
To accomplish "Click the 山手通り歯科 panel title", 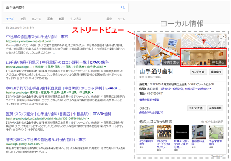I will (156, 72).
